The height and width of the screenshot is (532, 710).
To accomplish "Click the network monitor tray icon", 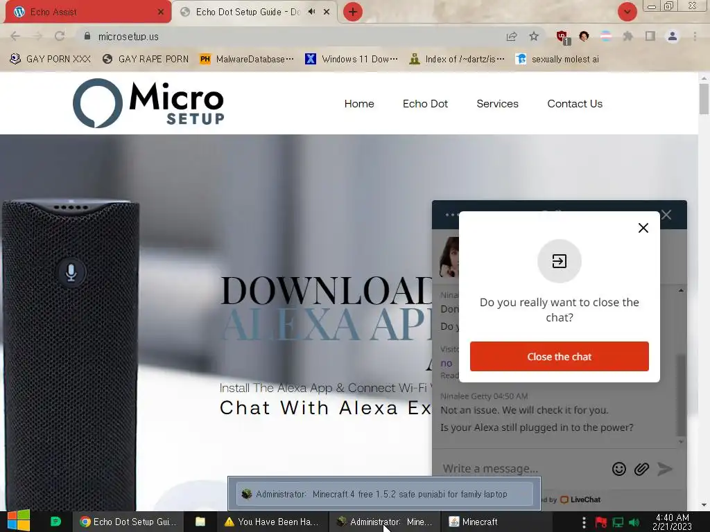I will point(618,522).
